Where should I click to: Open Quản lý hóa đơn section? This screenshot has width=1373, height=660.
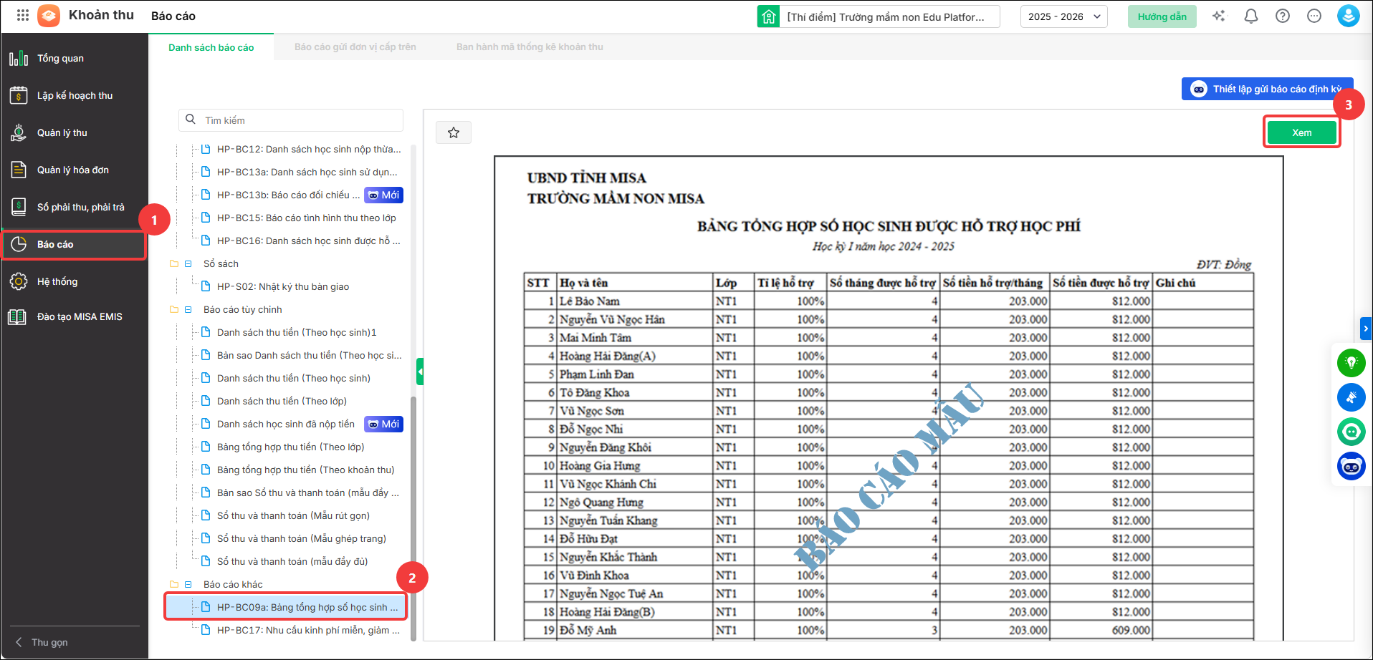[75, 170]
